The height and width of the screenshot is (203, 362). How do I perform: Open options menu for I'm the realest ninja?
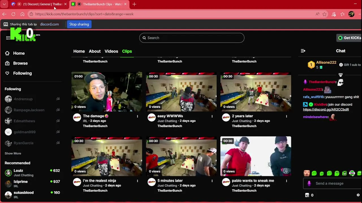pos(137,181)
